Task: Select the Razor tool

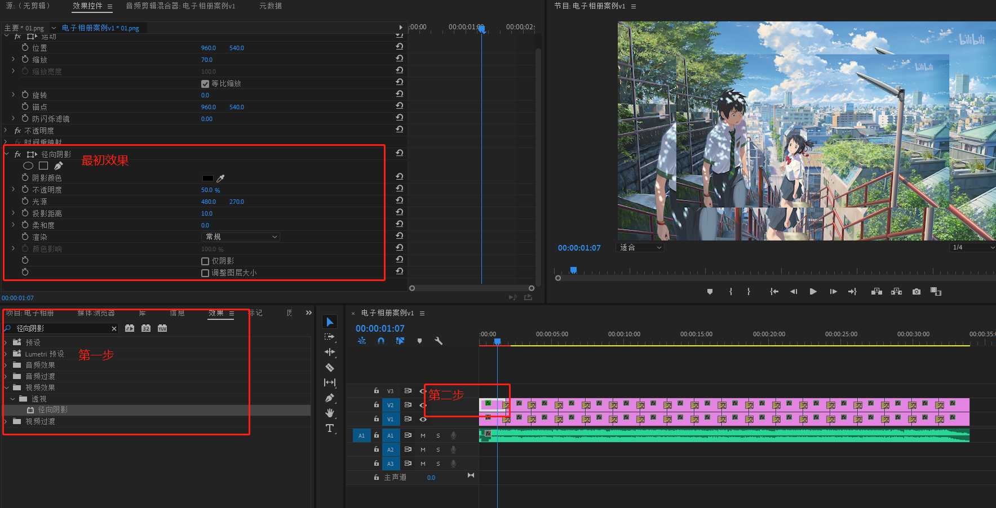Action: (330, 367)
